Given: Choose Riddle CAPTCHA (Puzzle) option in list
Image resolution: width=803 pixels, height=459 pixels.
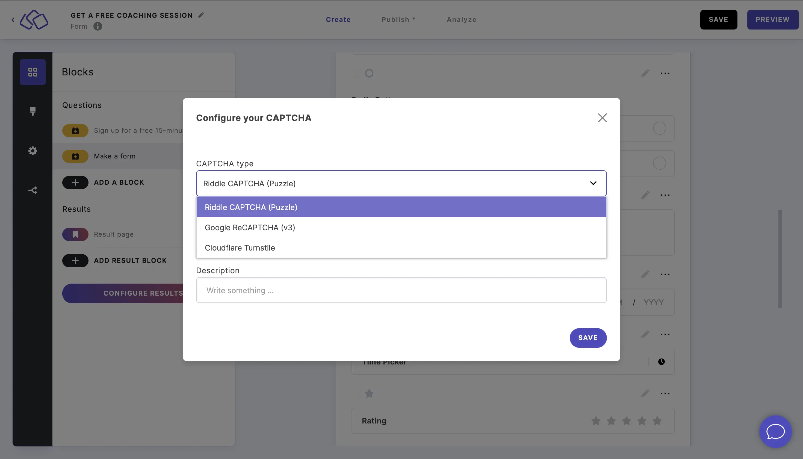Looking at the screenshot, I should (x=401, y=207).
